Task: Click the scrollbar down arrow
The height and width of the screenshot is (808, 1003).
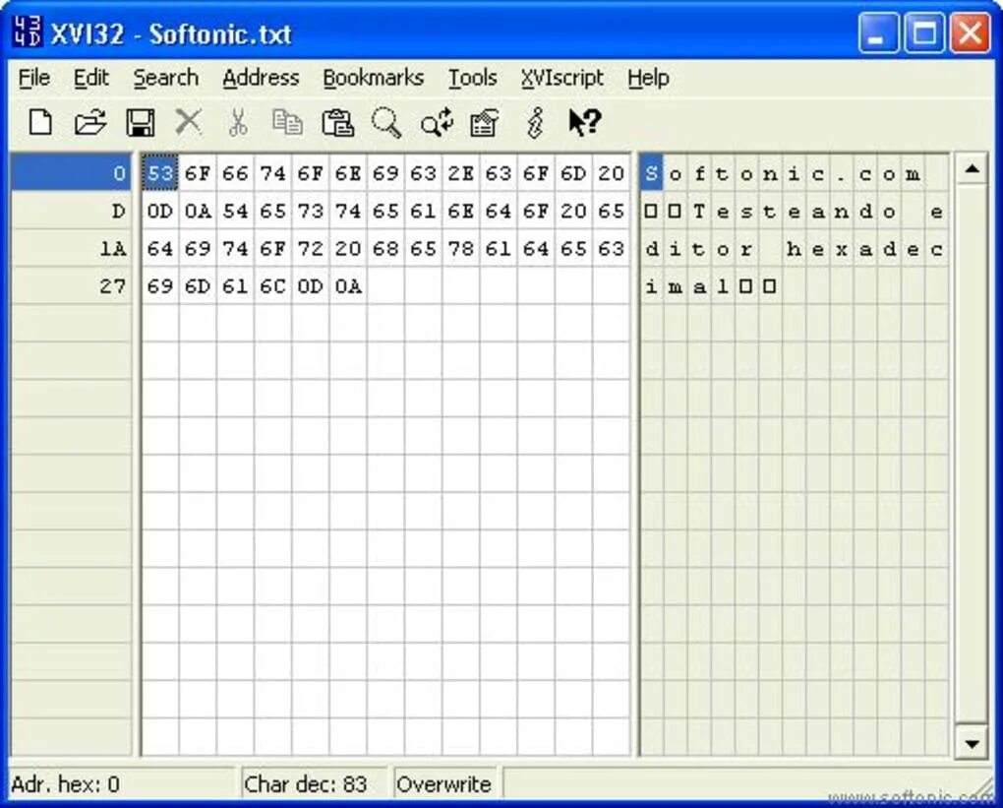Action: coord(972,744)
